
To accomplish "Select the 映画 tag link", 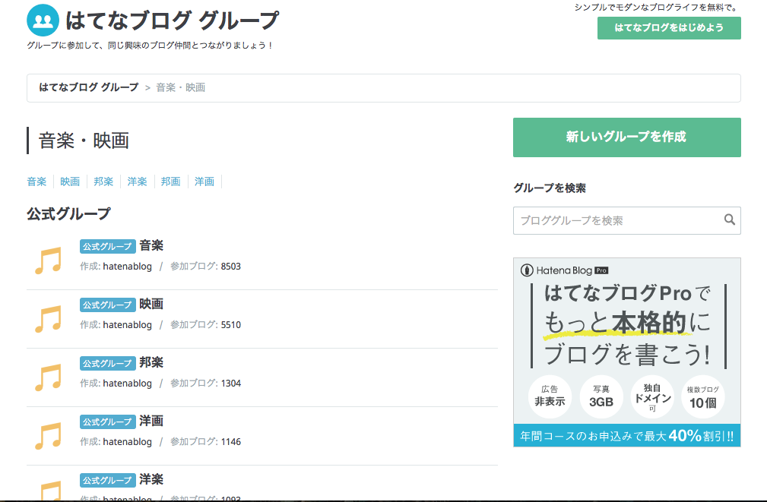I will point(70,182).
